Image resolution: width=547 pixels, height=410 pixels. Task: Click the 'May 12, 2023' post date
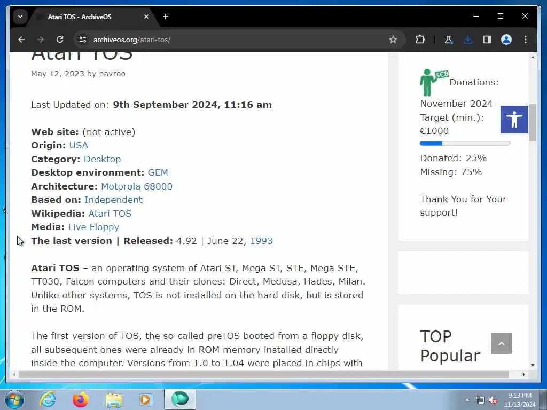pyautogui.click(x=58, y=74)
